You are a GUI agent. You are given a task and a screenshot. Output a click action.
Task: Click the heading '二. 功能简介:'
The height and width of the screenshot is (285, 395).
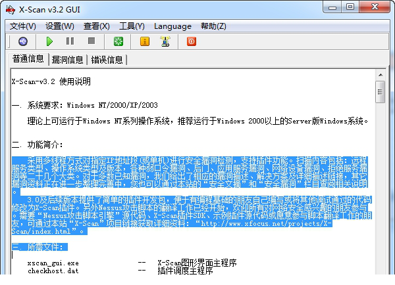38,144
